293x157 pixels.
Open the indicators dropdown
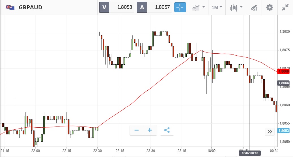coord(198,7)
